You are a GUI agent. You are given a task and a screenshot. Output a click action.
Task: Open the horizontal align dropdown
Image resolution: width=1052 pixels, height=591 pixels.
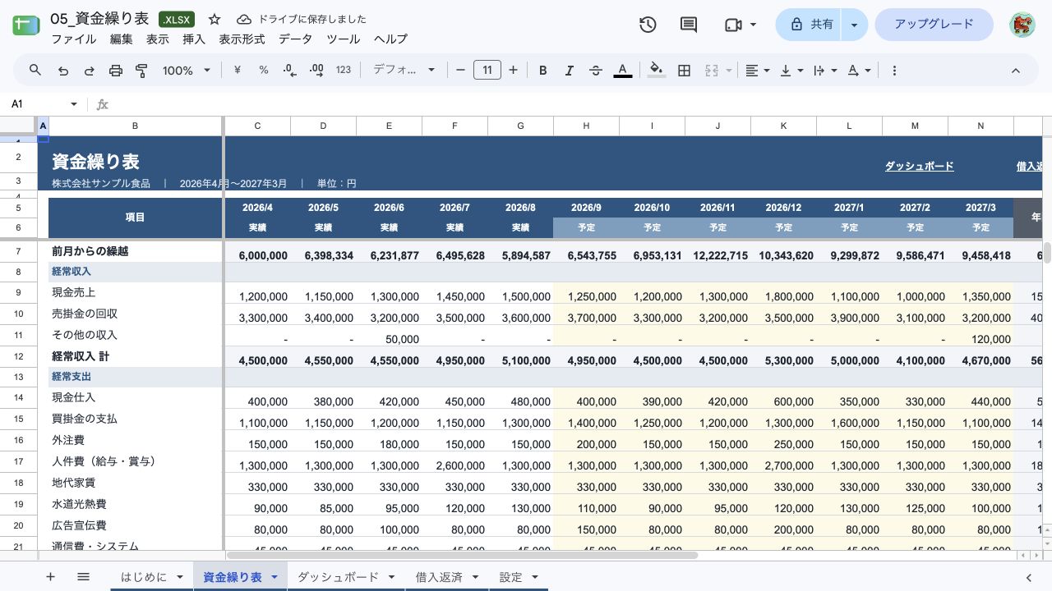757,71
